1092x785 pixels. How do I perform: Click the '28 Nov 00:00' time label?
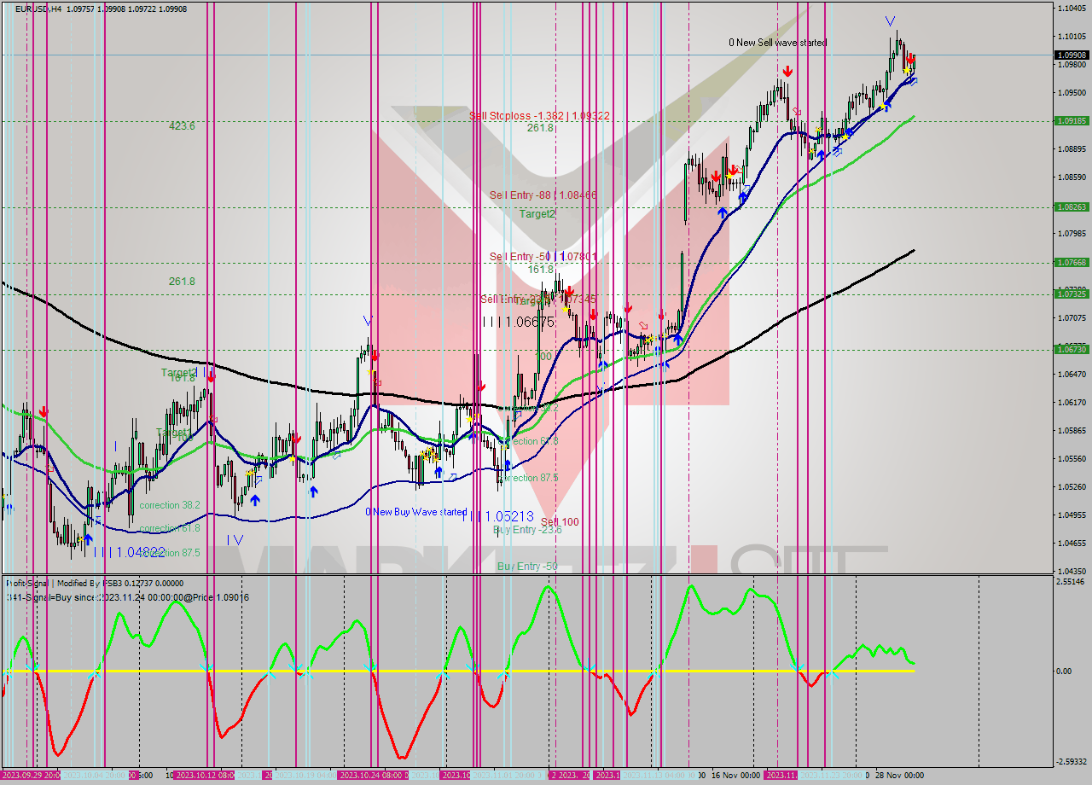897,776
